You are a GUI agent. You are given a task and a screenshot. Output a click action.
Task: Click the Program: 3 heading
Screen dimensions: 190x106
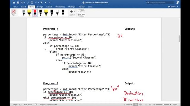51,83
